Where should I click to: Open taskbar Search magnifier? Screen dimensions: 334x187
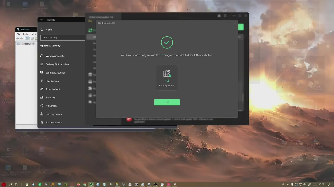pyautogui.click(x=10, y=184)
